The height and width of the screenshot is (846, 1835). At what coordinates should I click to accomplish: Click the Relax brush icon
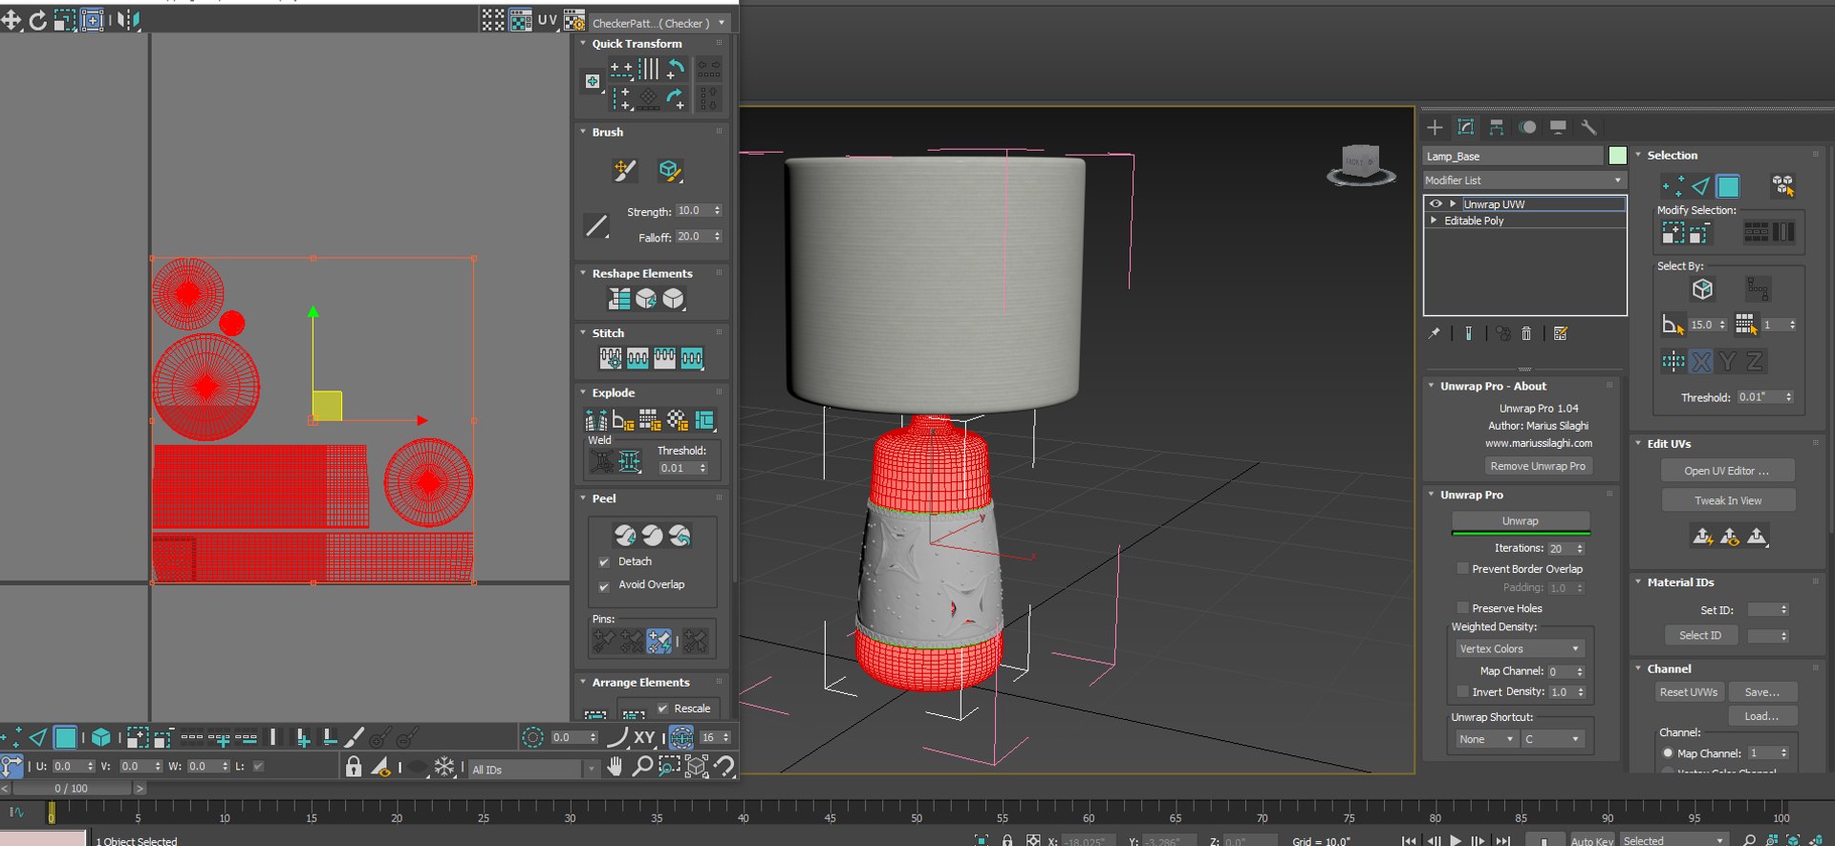pos(669,170)
